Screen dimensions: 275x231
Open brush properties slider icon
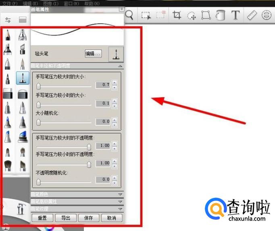(x=8, y=20)
